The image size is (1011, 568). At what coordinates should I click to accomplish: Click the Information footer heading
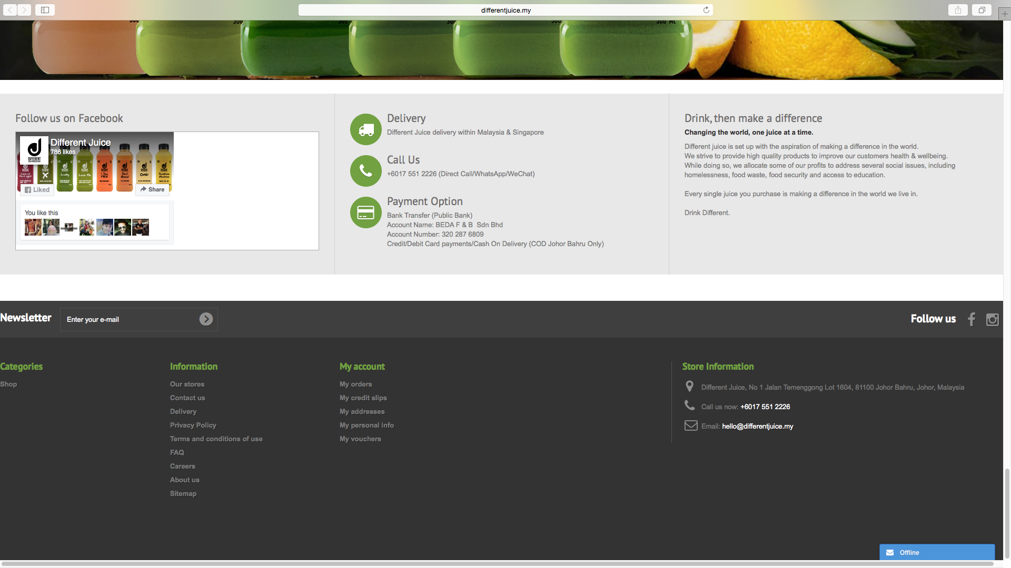tap(194, 367)
